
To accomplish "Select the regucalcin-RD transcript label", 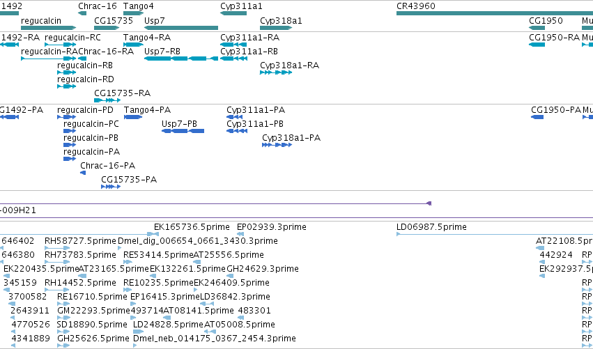I will click(86, 79).
